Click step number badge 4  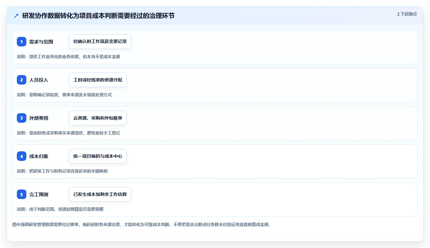pos(22,156)
